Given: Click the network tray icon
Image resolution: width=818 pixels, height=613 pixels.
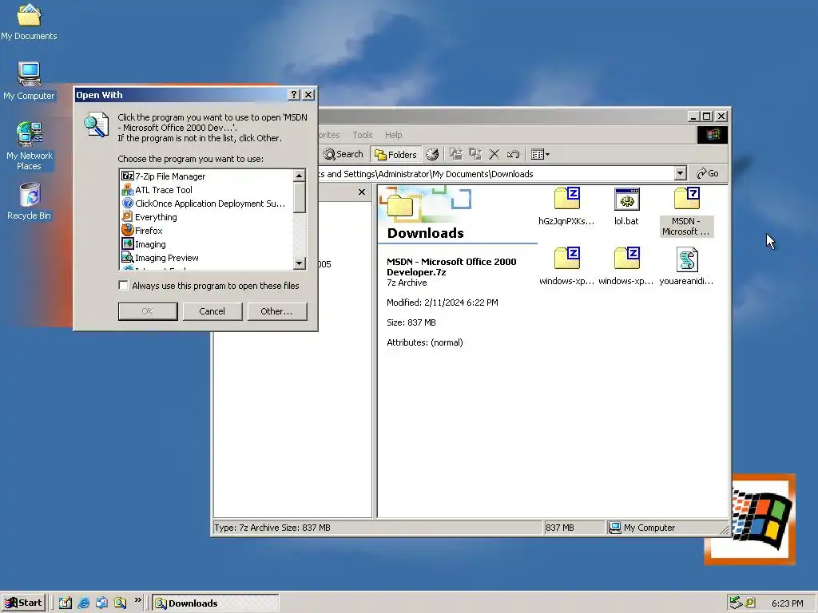Looking at the screenshot, I should (736, 603).
